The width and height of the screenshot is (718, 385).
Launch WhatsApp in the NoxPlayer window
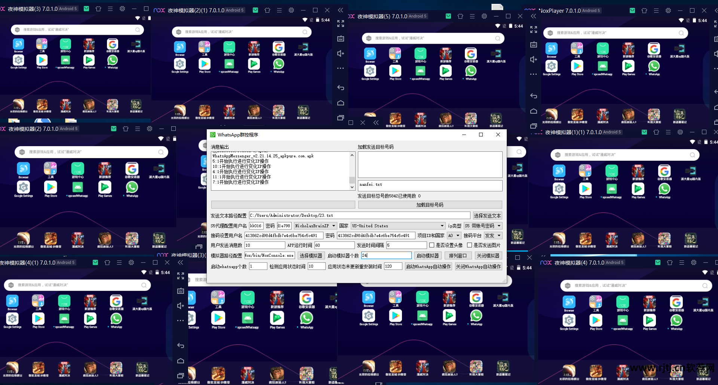tap(654, 67)
